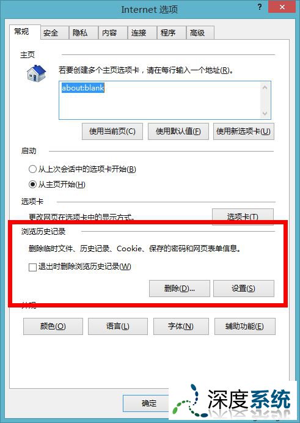
Task: Click the home page list scroll up arrow
Action: [265, 87]
